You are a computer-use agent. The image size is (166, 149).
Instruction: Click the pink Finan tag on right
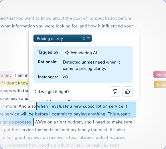[x=160, y=74]
